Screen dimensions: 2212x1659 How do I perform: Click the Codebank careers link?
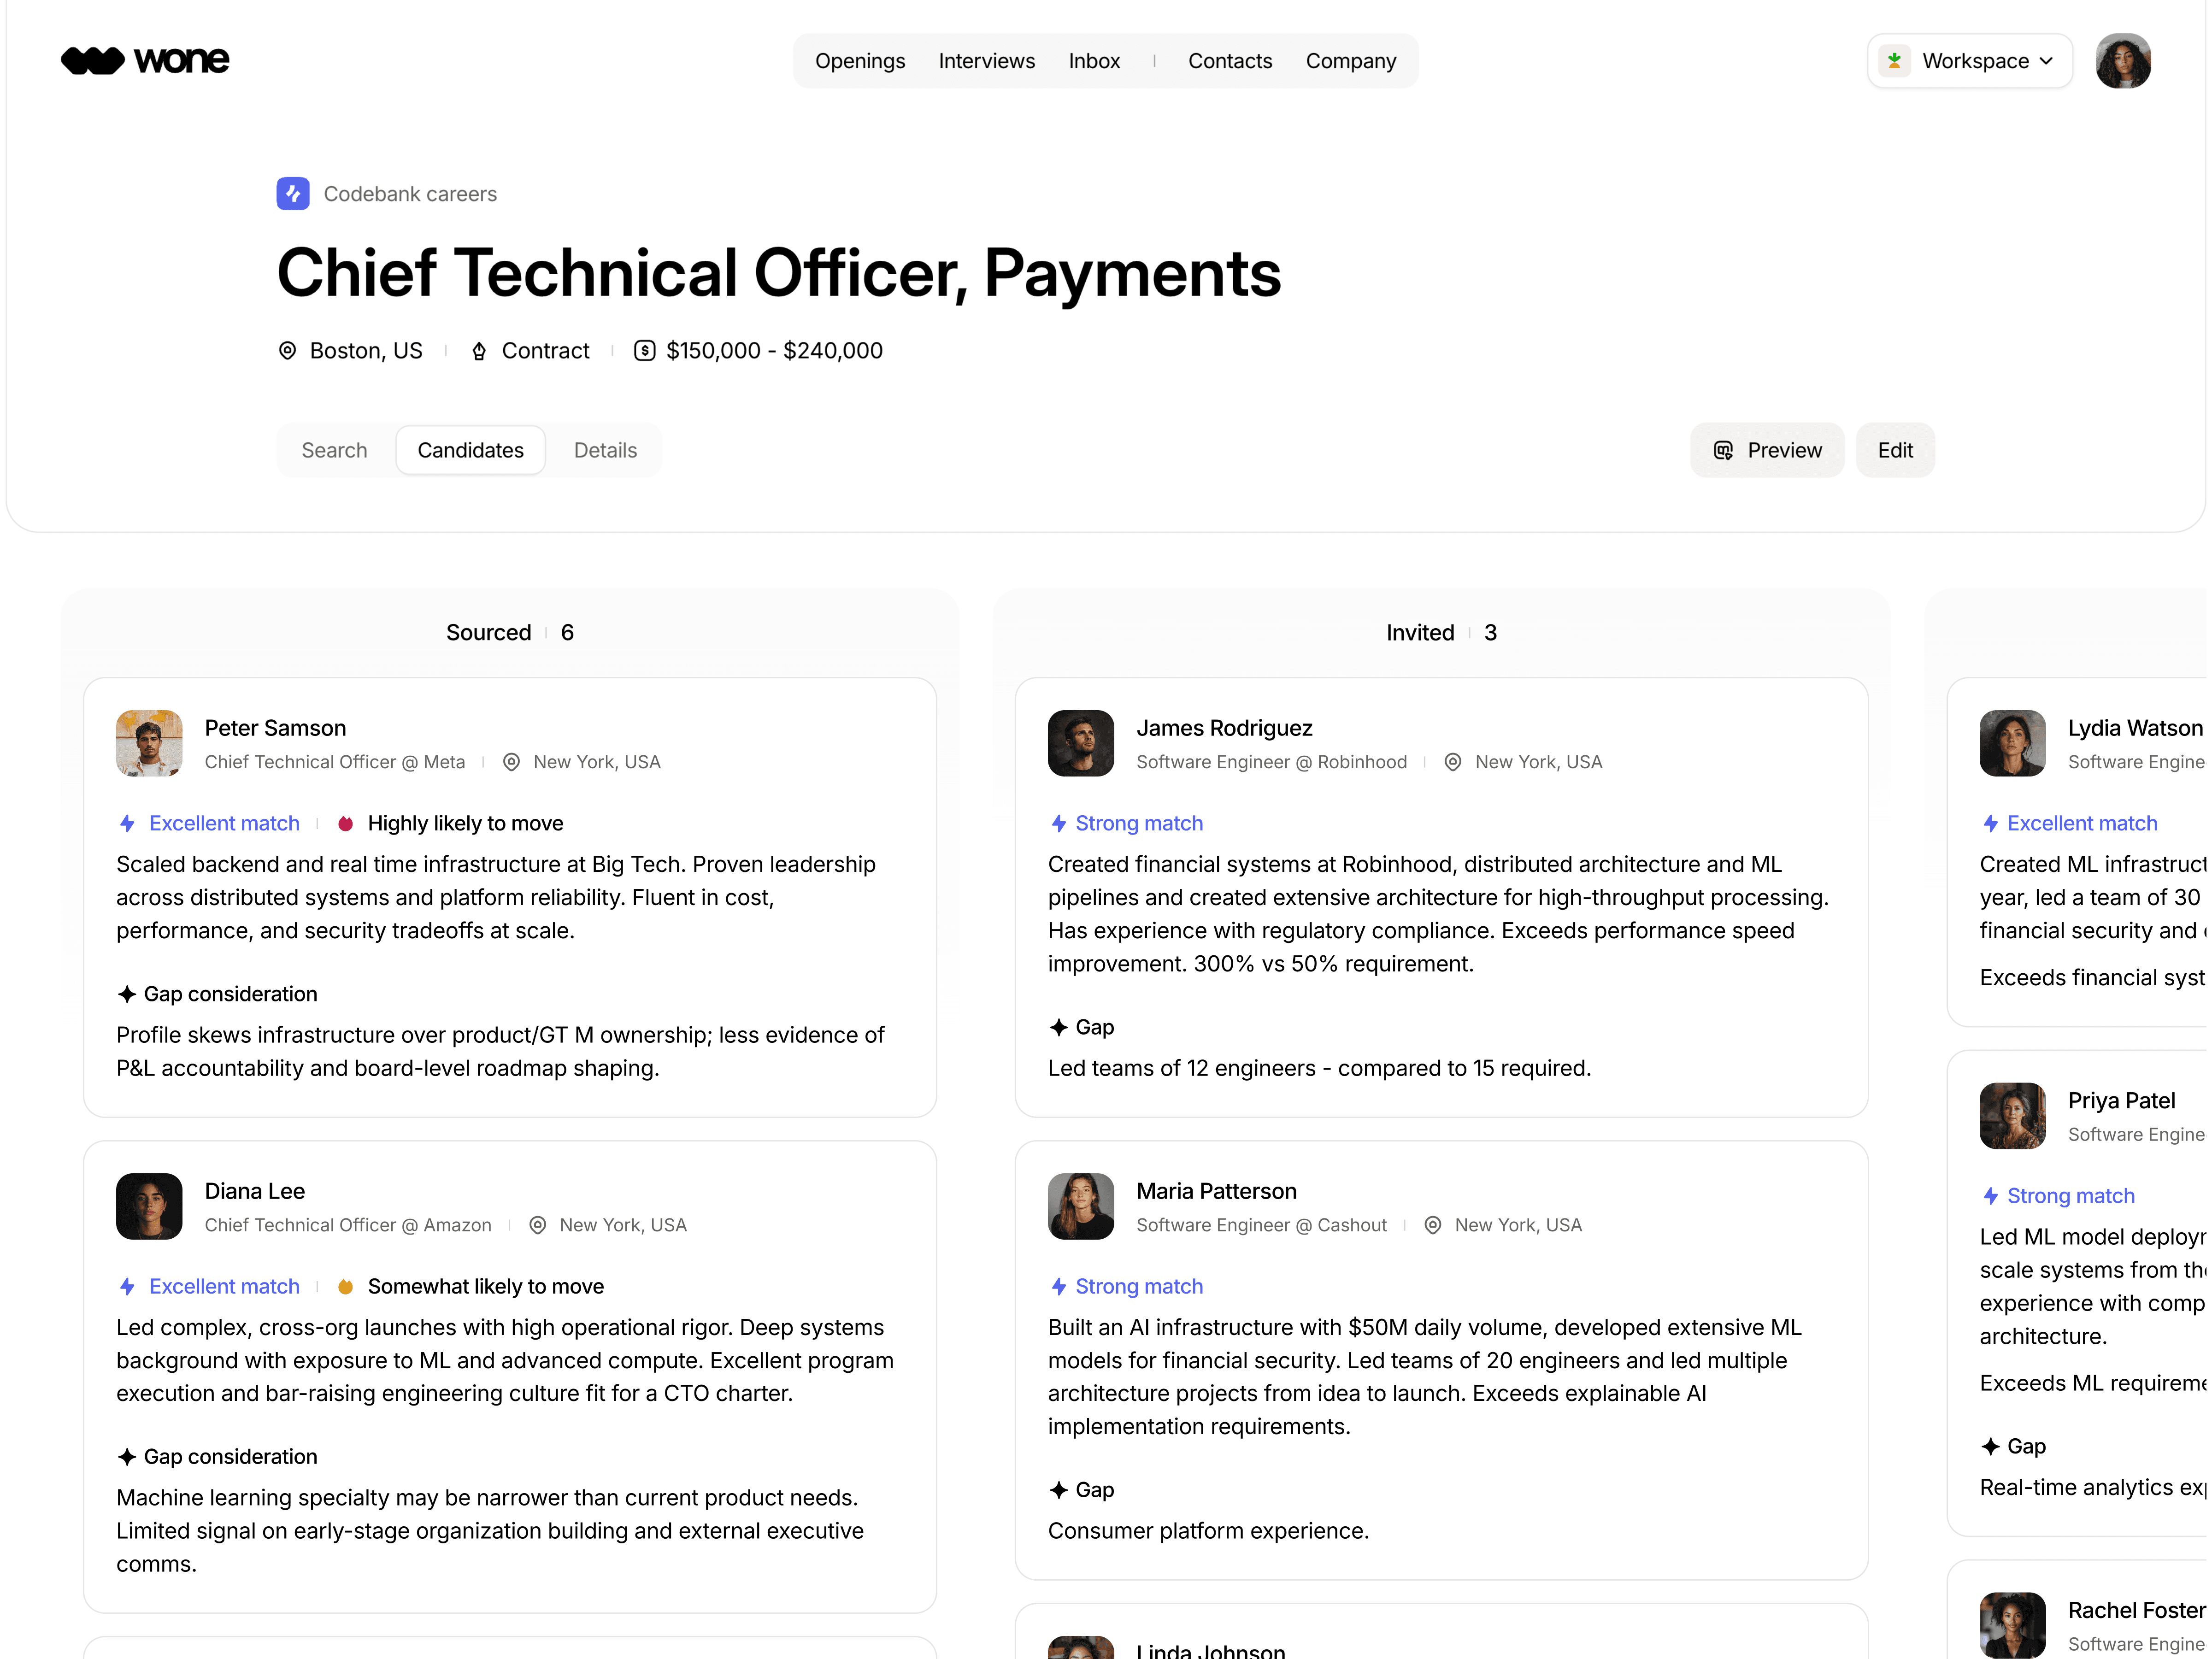pyautogui.click(x=410, y=194)
